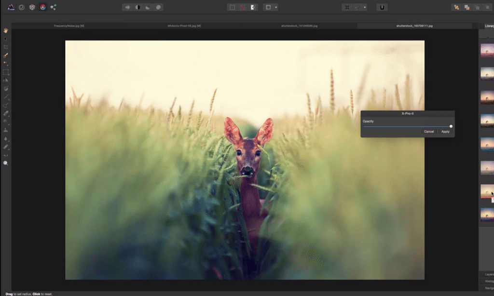Open the Liquify persona icon
Viewport: 494px width, 296px height.
(21, 7)
